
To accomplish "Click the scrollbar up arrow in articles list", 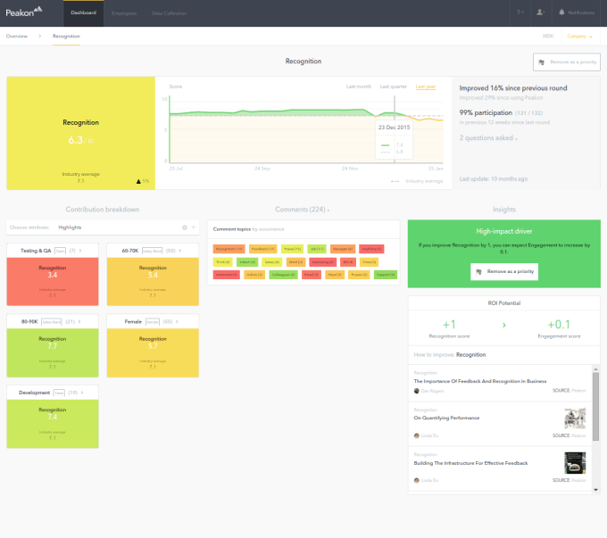I will [x=595, y=368].
